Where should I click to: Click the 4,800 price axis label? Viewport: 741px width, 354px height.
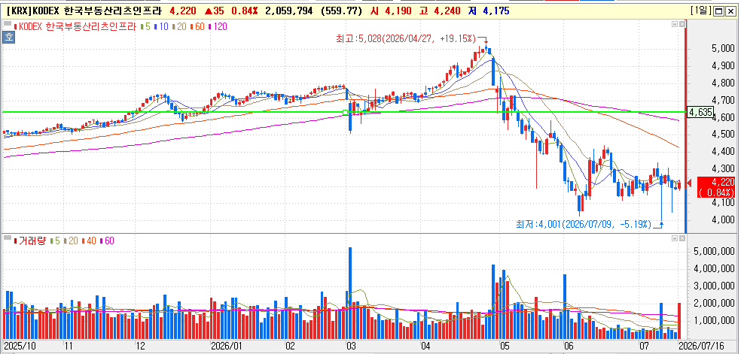[x=722, y=83]
